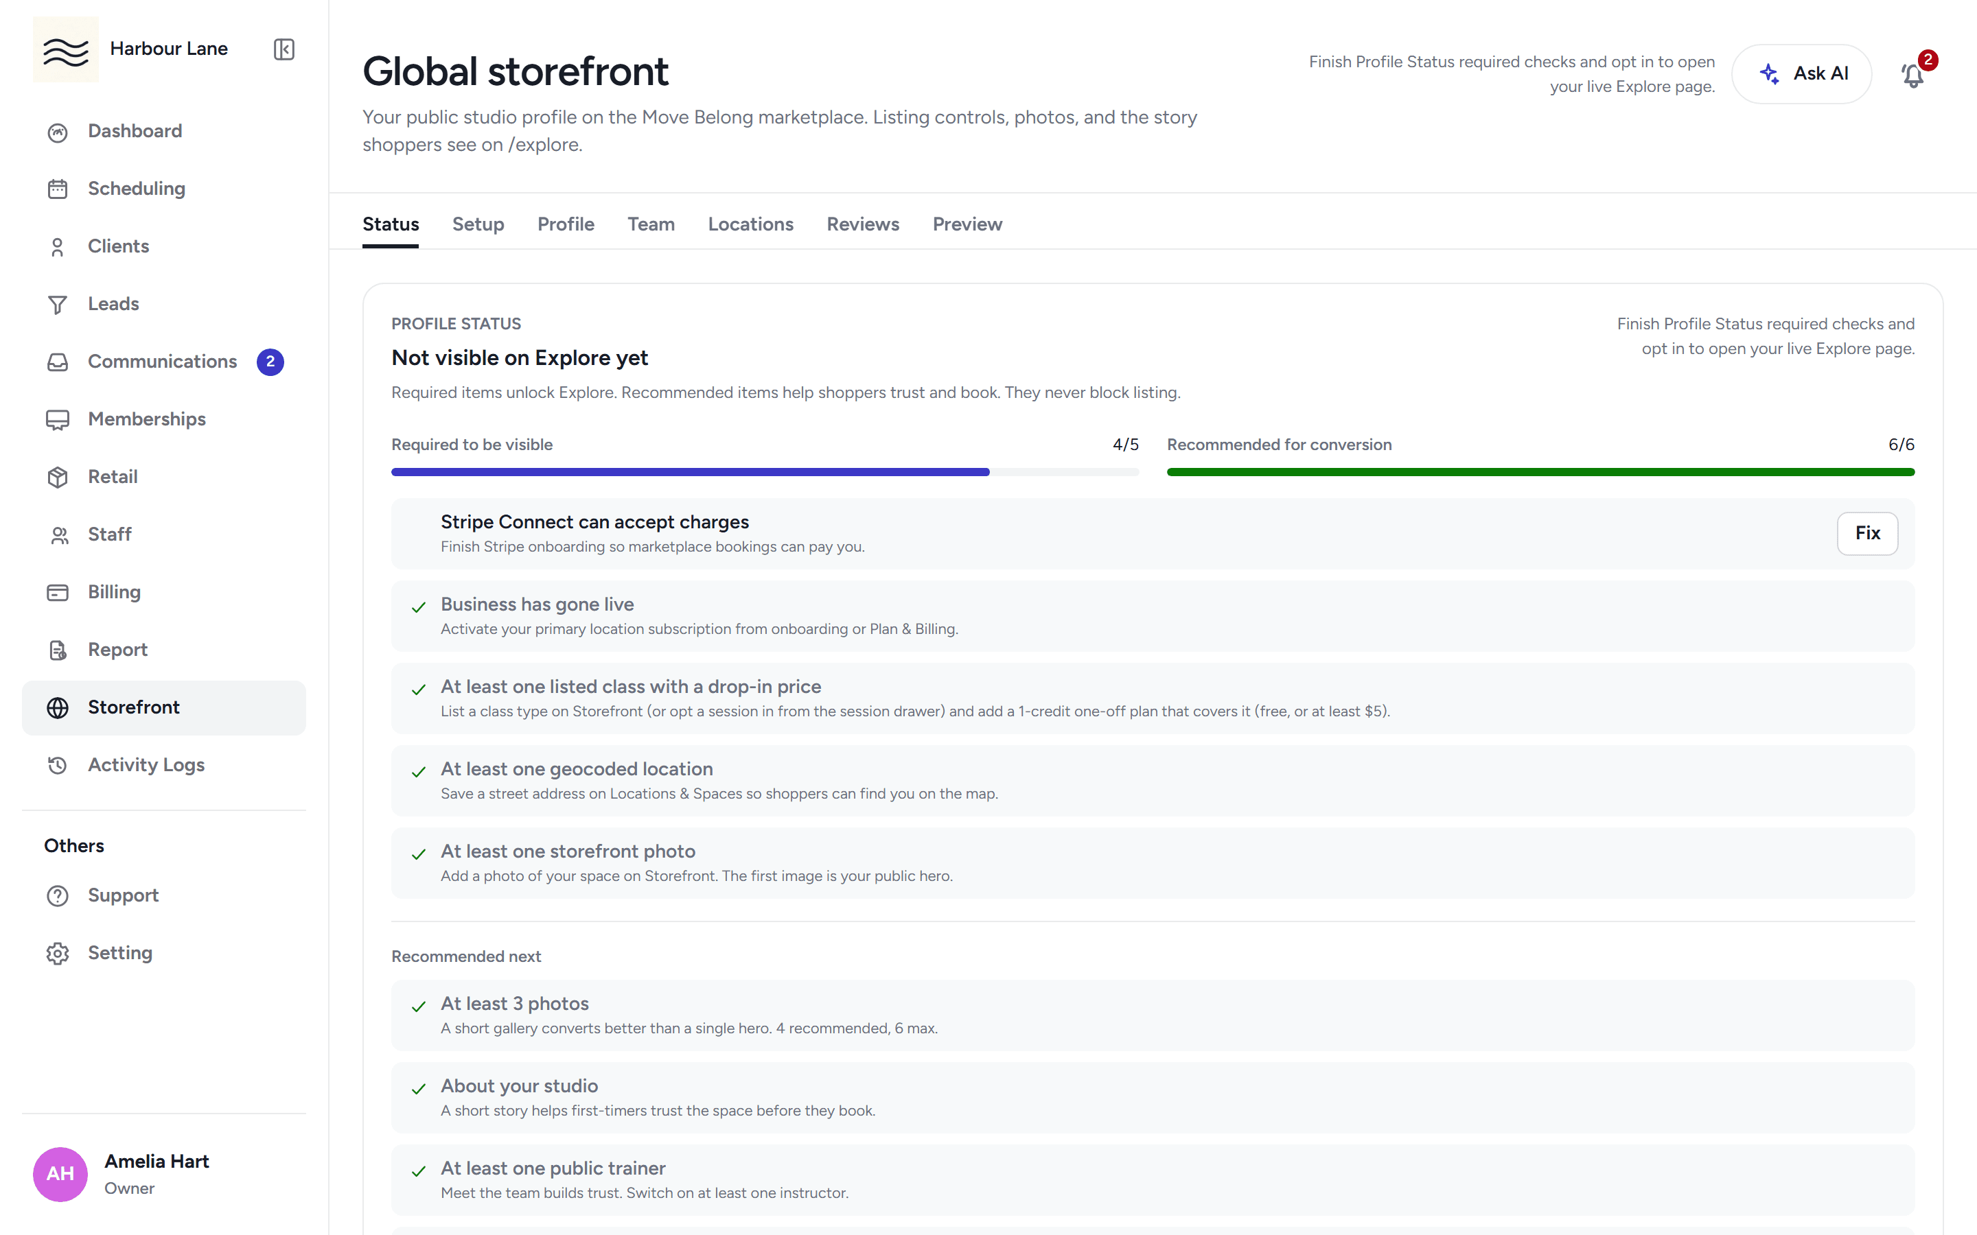Collapse the sidebar with the panel icon
The image size is (1977, 1235).
[284, 49]
